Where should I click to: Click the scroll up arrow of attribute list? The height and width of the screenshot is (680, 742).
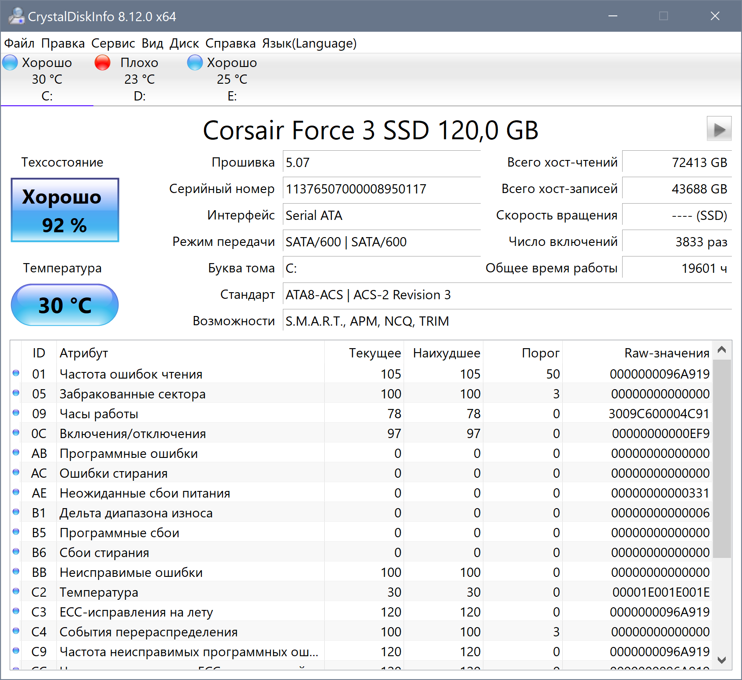[722, 350]
